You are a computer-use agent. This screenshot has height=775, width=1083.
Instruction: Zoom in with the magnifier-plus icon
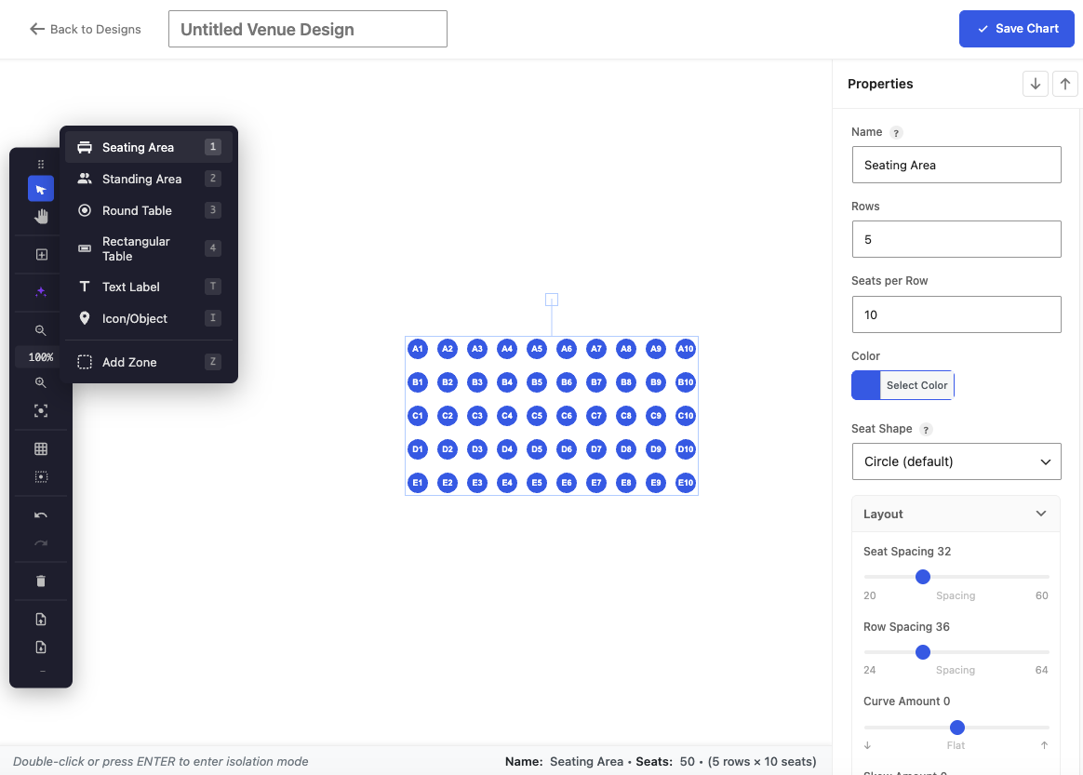coord(41,382)
